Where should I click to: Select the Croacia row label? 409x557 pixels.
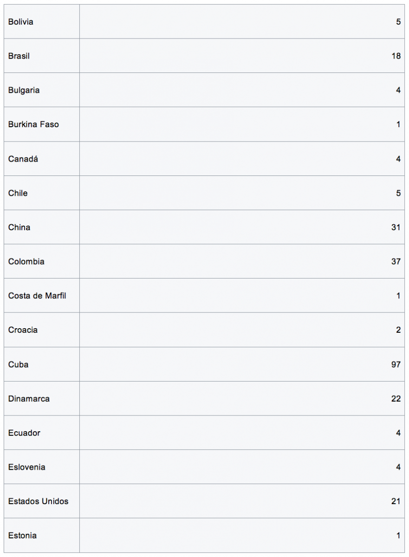tap(23, 330)
